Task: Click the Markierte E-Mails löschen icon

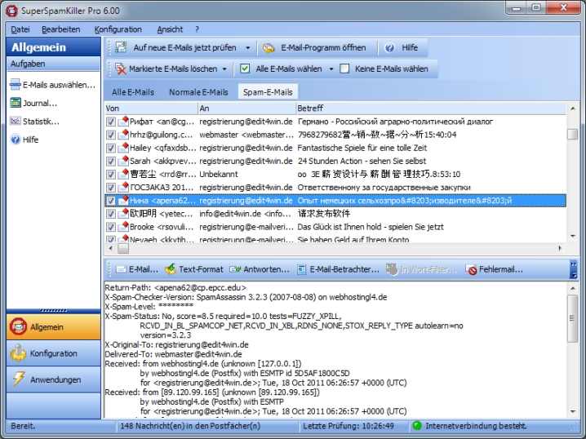Action: tap(122, 69)
